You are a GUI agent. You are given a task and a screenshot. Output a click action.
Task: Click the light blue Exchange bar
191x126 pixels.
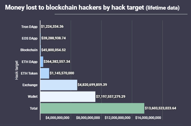pos(59,85)
